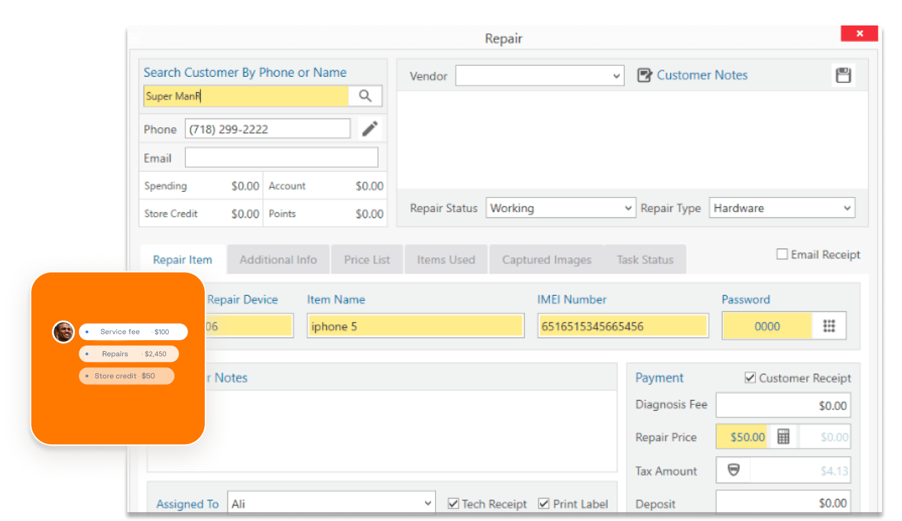Select the Service fee $100 pill

pos(133,332)
